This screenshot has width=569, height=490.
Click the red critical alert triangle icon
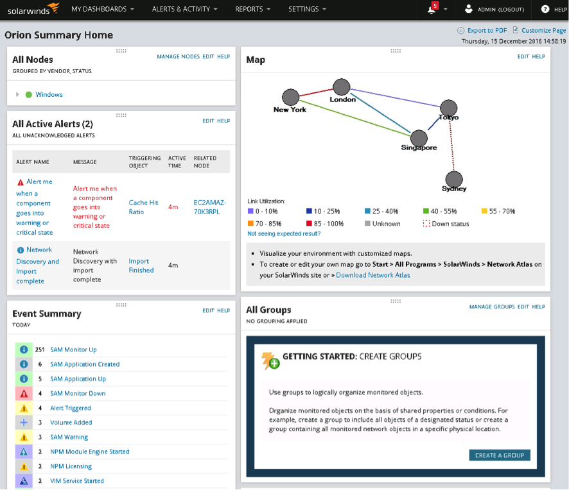pyautogui.click(x=21, y=182)
